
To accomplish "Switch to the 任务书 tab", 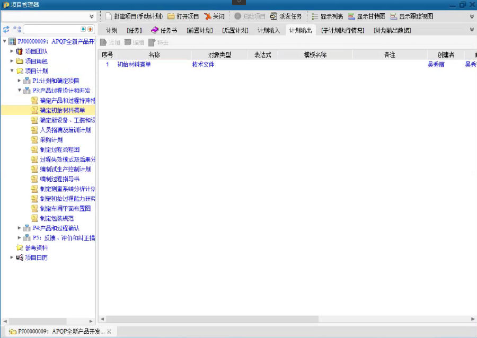I will click(x=164, y=30).
